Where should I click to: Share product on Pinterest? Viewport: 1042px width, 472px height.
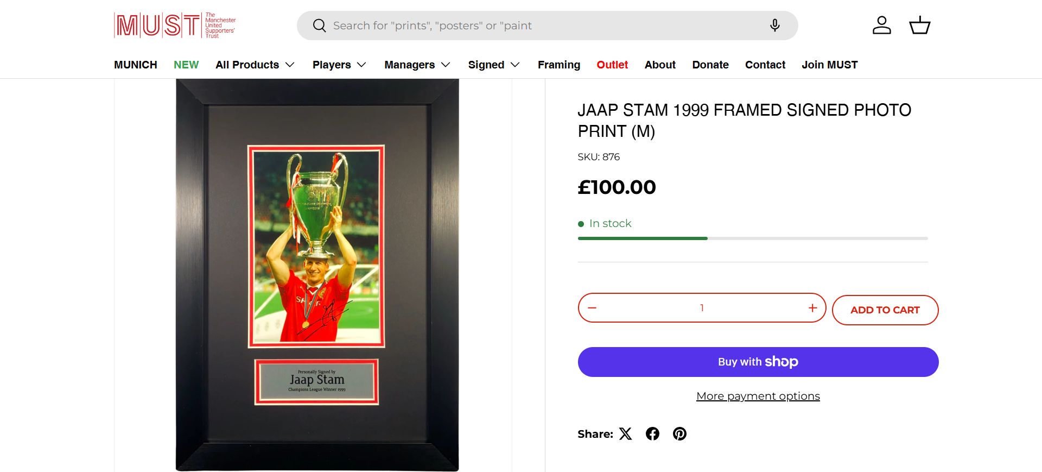coord(679,433)
